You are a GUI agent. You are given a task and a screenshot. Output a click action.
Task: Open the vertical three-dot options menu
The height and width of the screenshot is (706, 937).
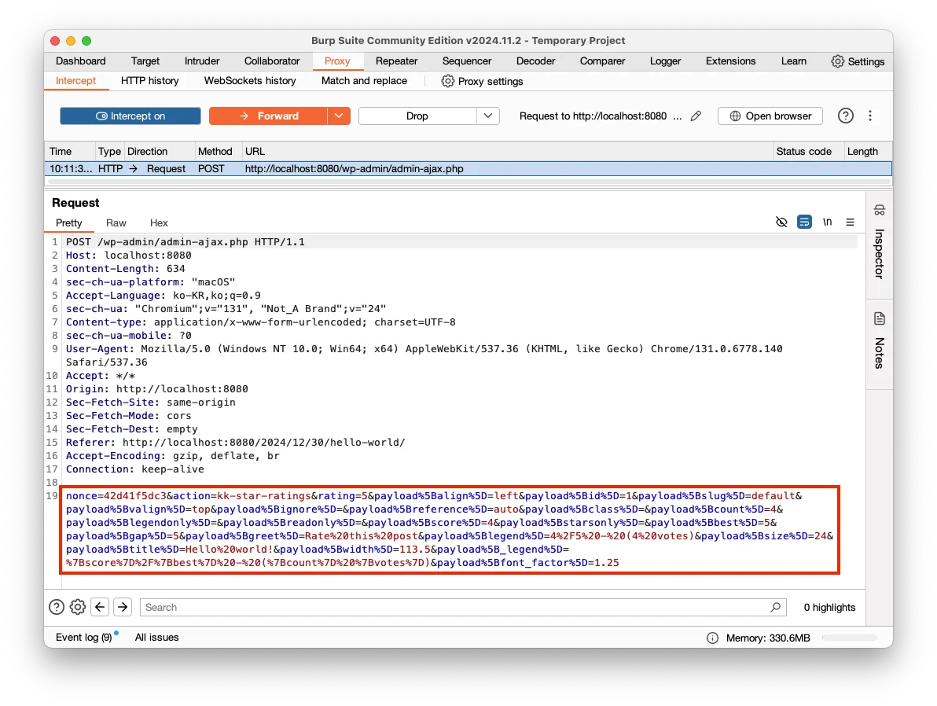click(870, 116)
